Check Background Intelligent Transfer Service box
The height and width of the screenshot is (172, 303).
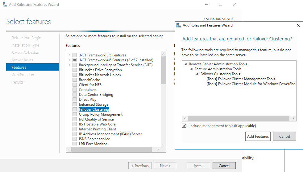click(x=75, y=65)
